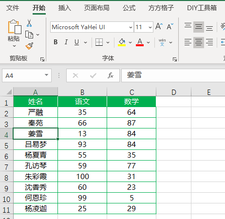Image resolution: width=225 pixels, height=219 pixels.
Task: Switch to 方方格子 ribbon tab
Action: (161, 8)
